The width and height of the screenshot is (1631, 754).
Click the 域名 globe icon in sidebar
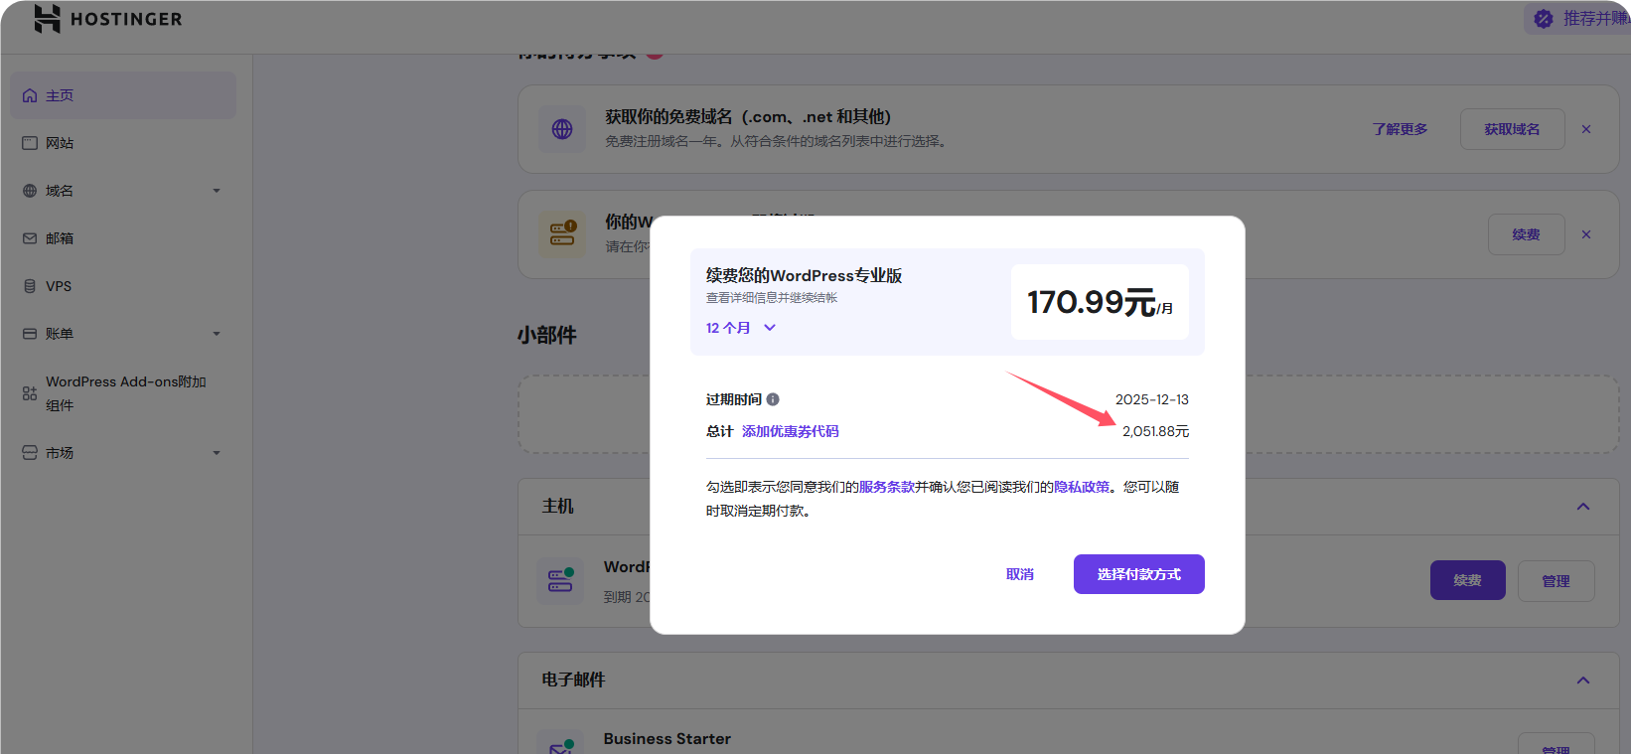pos(30,191)
